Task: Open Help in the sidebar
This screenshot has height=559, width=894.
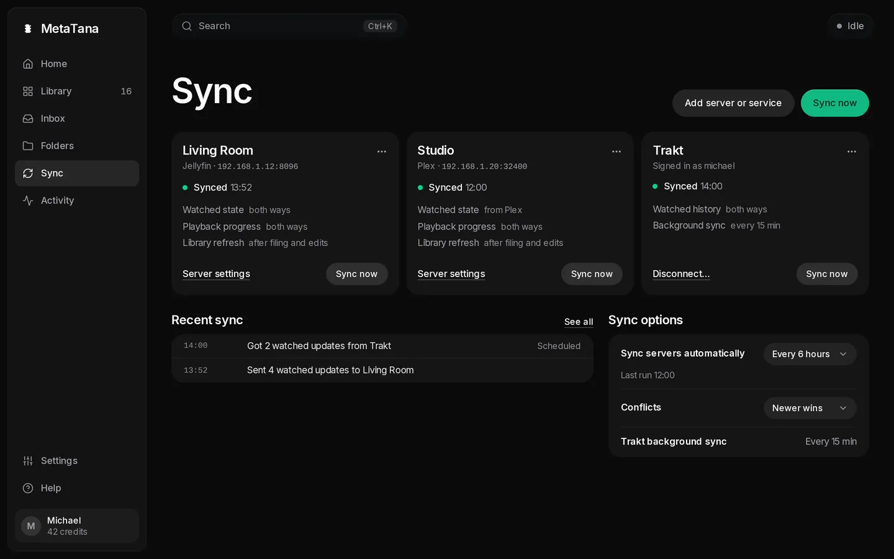Action: (77, 488)
